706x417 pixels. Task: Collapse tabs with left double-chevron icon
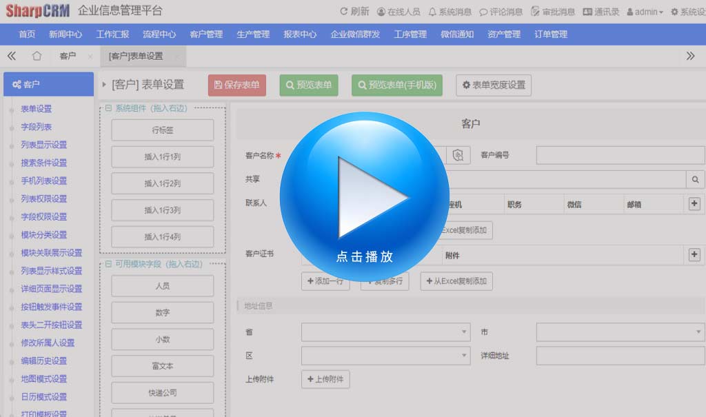12,56
